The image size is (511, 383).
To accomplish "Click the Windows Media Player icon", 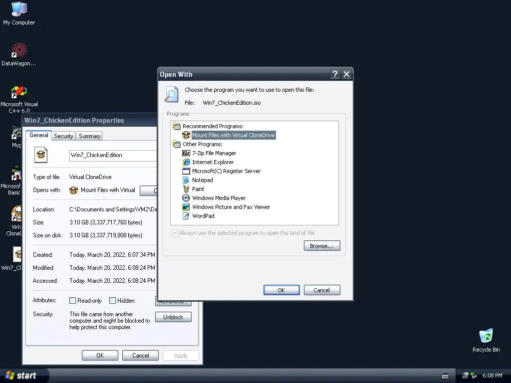I will (186, 197).
